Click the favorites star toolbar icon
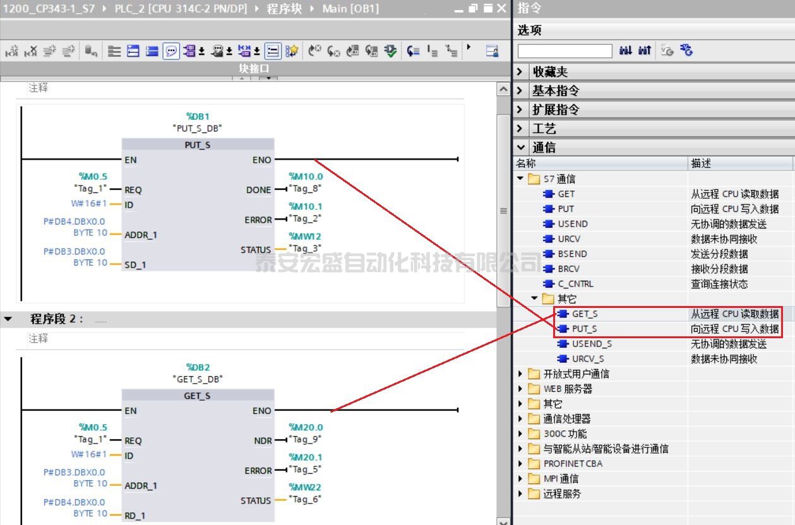 pos(291,51)
